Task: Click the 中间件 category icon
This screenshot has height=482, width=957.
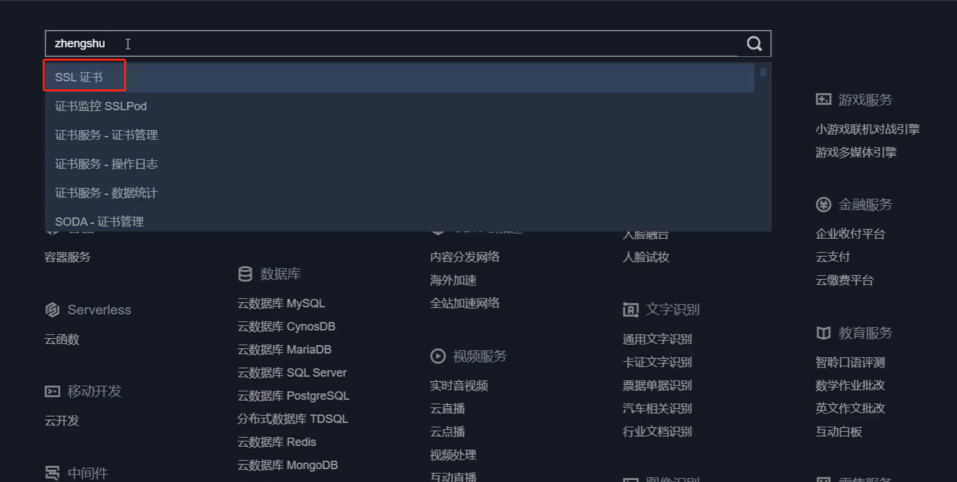Action: click(52, 473)
